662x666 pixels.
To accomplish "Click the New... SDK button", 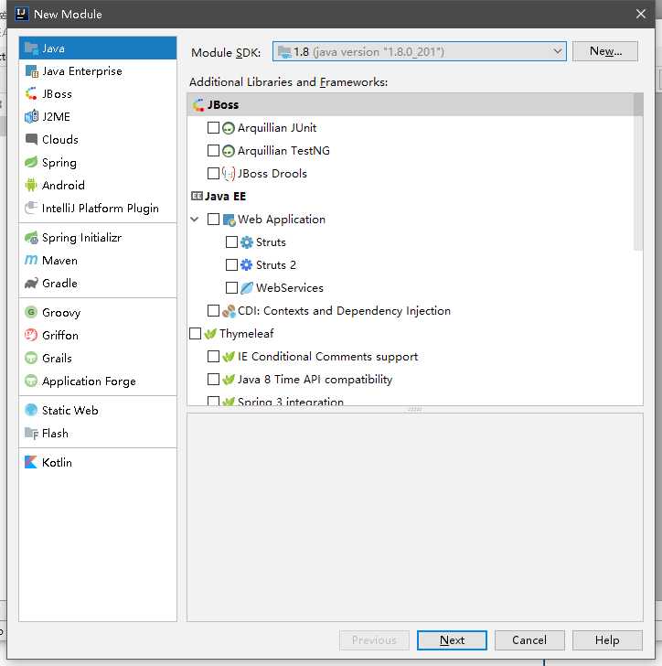I will point(604,51).
